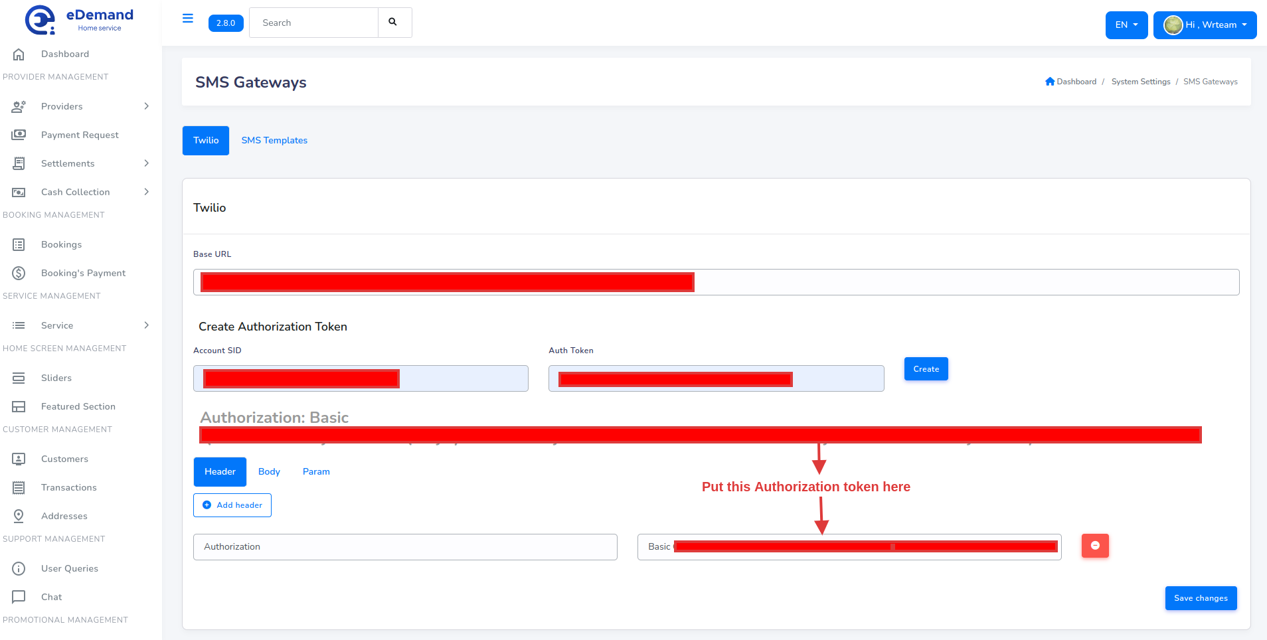
Task: Open Sliders in sidebar
Action: (56, 378)
